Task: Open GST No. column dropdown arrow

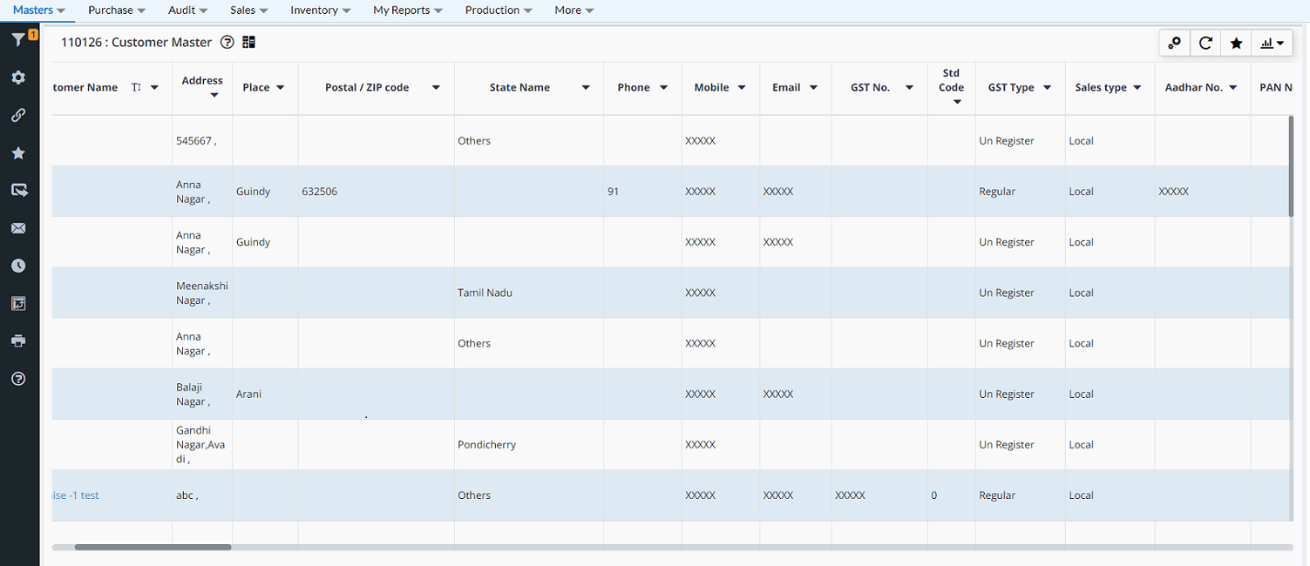Action: click(x=909, y=88)
